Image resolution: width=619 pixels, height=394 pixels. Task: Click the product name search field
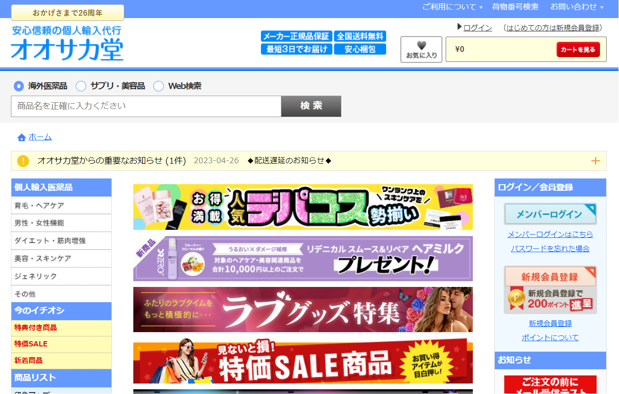point(146,106)
